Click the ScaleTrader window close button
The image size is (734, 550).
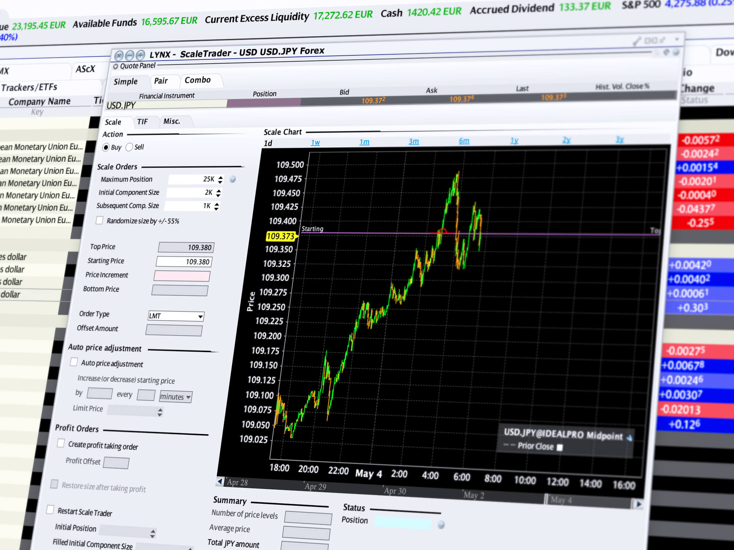(119, 56)
